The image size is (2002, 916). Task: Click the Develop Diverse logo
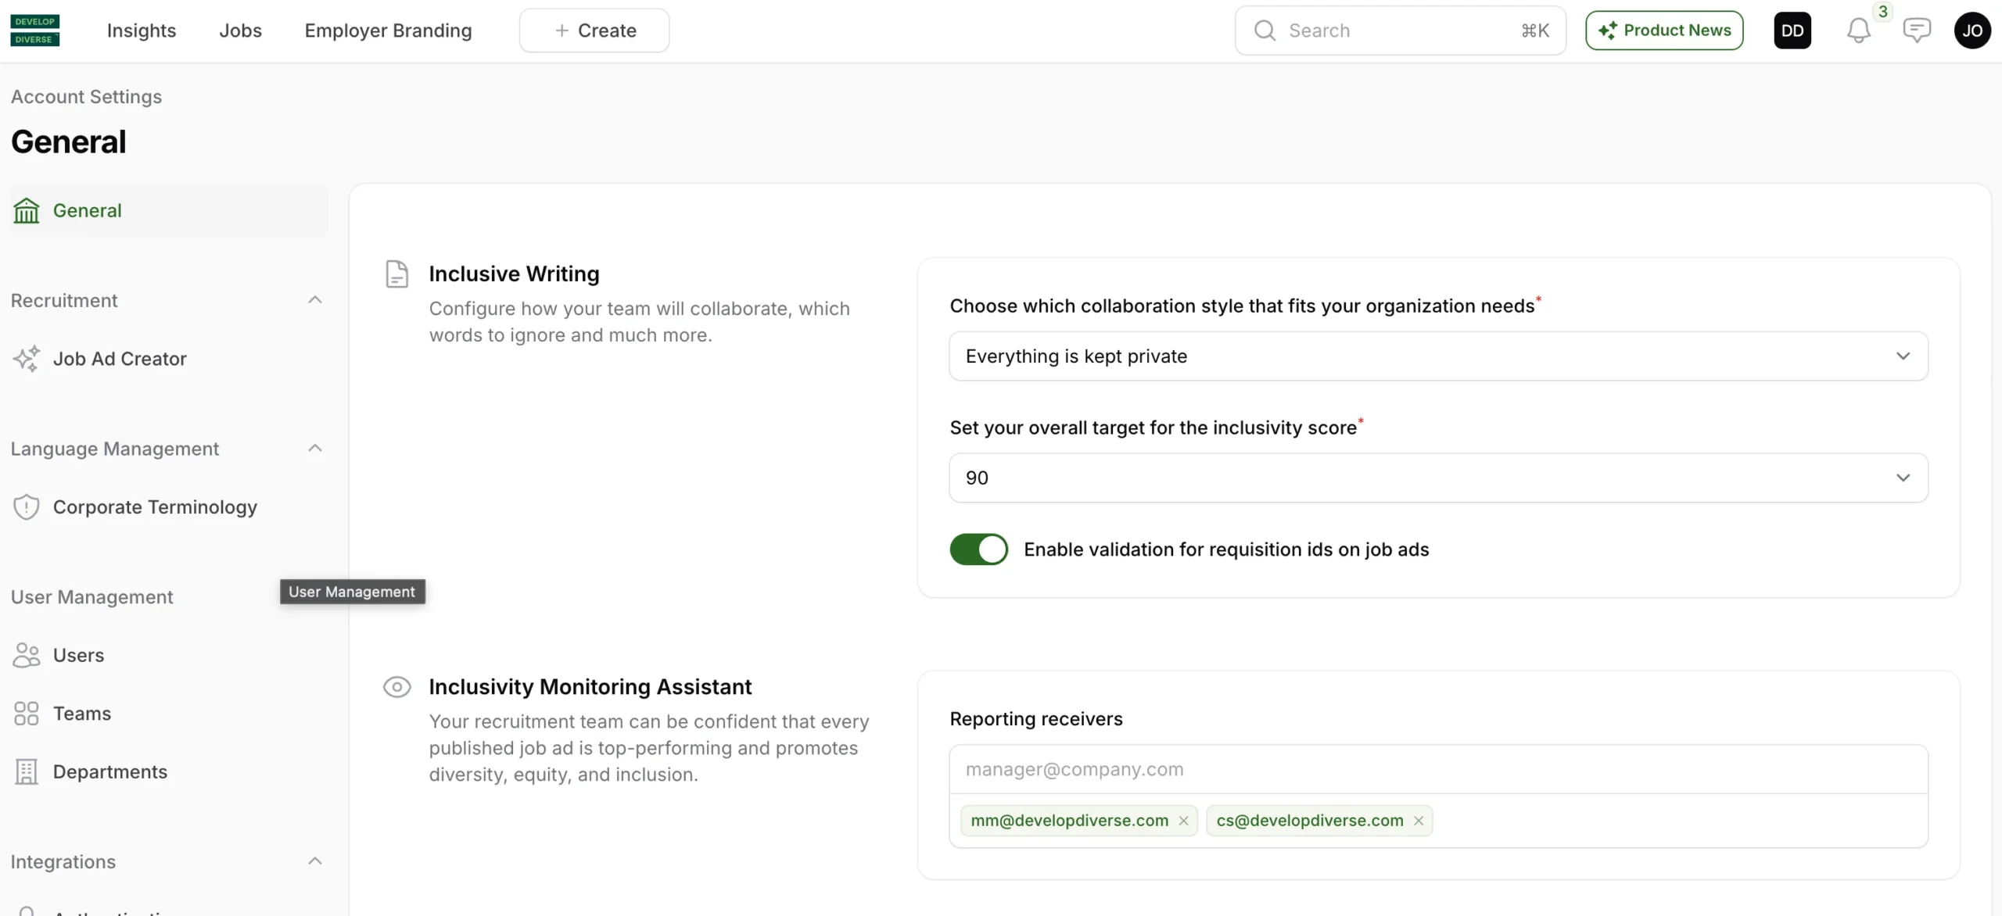point(34,30)
